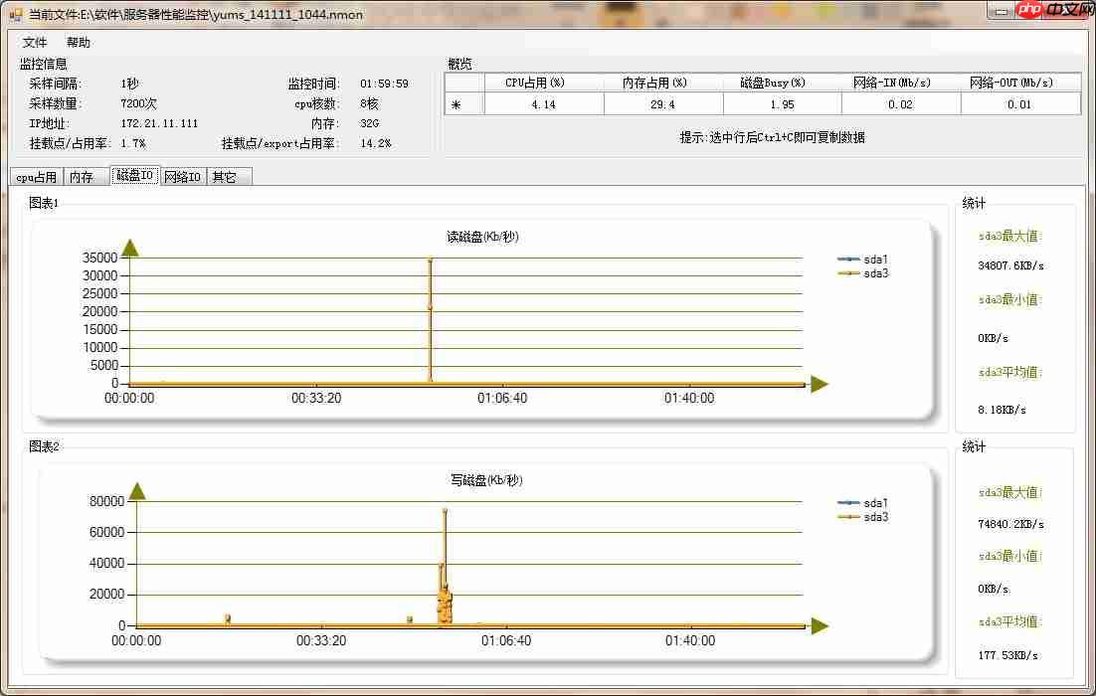Open the 文件 menu

click(33, 42)
